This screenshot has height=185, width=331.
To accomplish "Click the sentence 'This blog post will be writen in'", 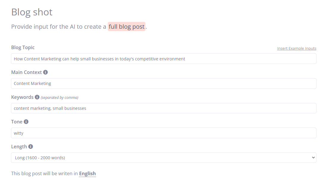I will point(44,173).
